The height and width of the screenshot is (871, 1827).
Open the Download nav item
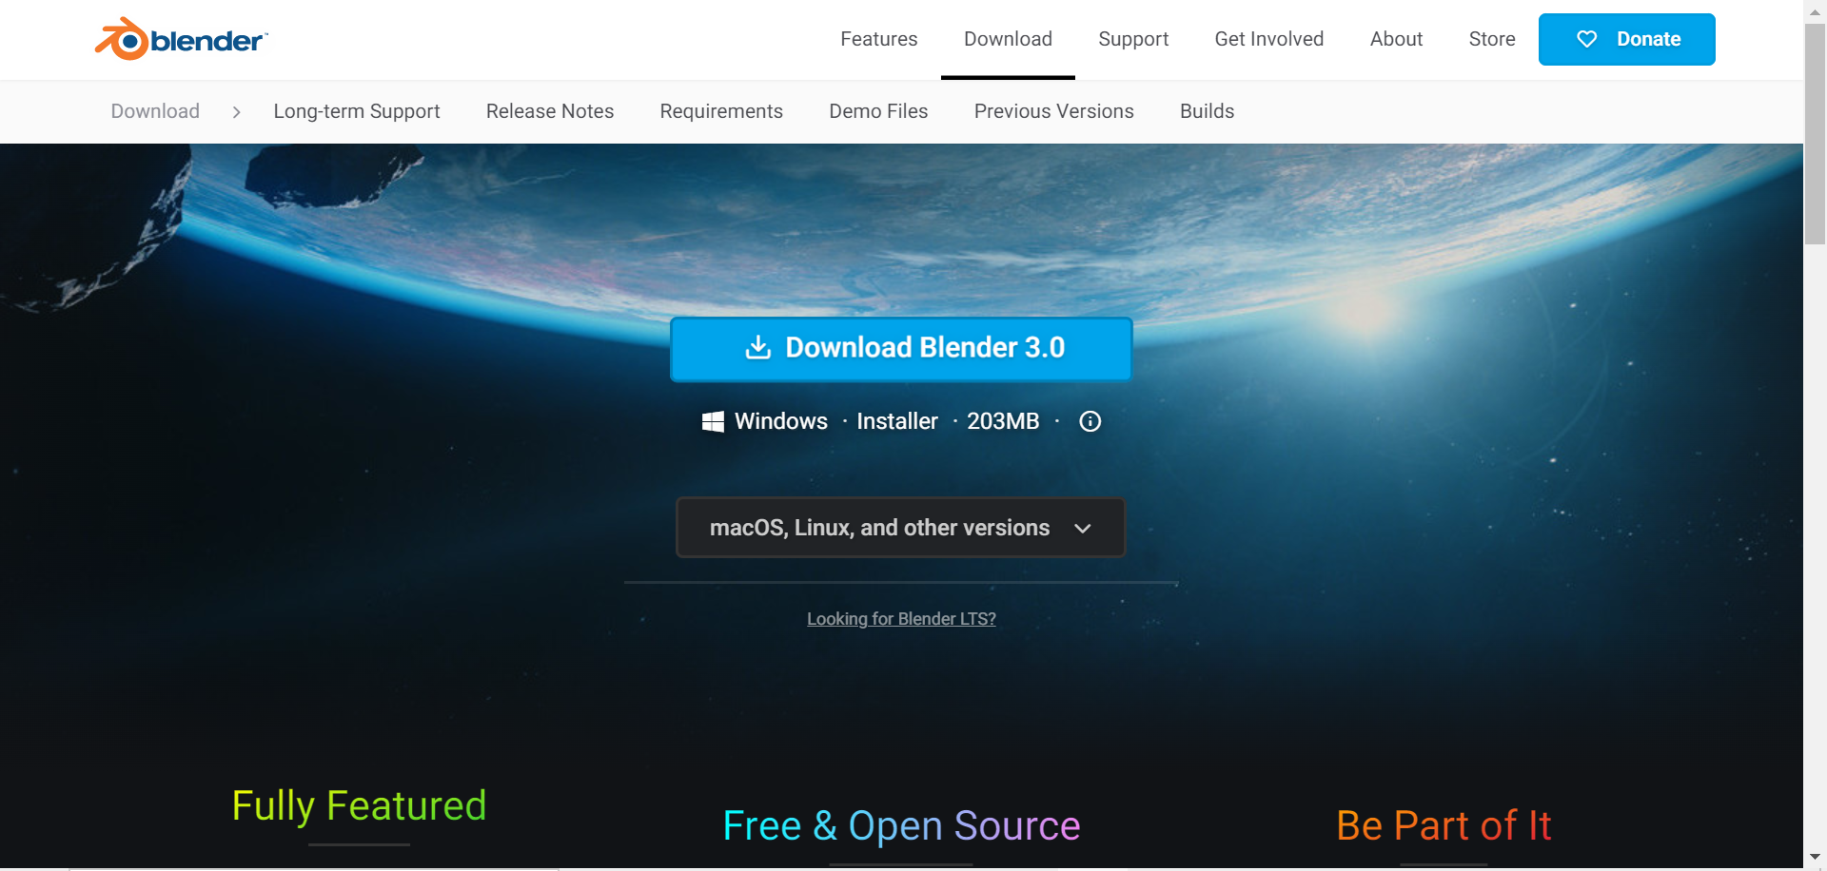pyautogui.click(x=1008, y=39)
